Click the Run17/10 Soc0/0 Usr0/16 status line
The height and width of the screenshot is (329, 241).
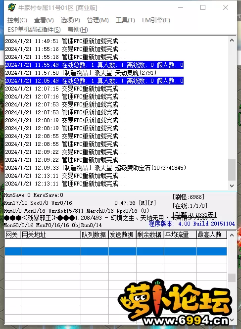tap(38, 203)
